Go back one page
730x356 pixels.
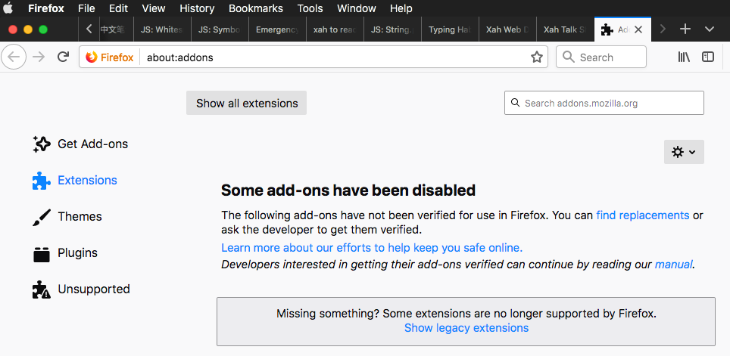(14, 57)
